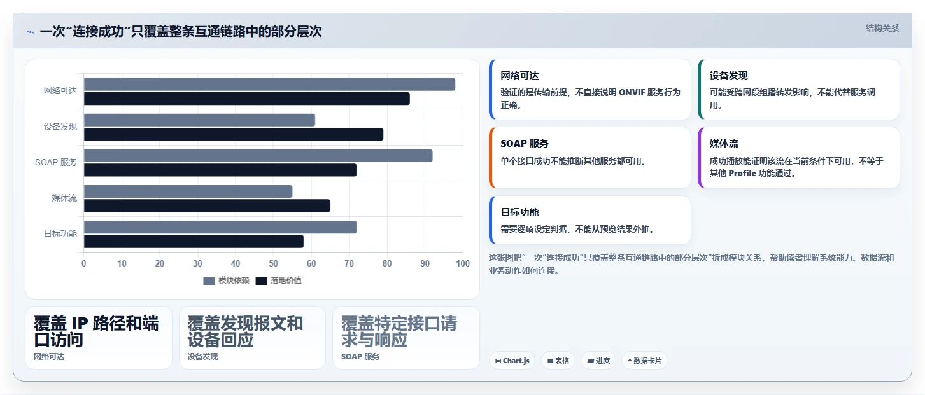Click the icon inside the Chart.js chip
The image size is (925, 395).
(x=498, y=361)
